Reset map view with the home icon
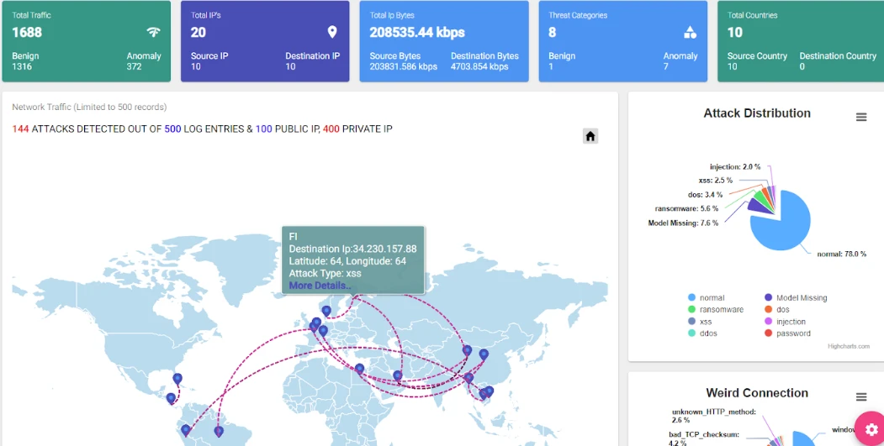The width and height of the screenshot is (884, 446). [x=590, y=136]
